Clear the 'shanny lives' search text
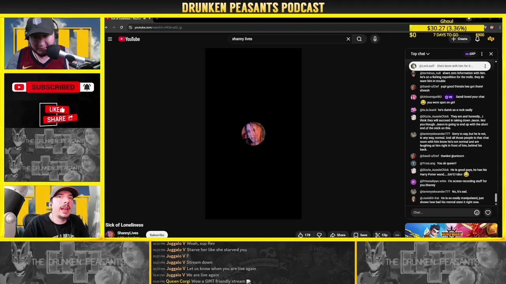 (348, 39)
